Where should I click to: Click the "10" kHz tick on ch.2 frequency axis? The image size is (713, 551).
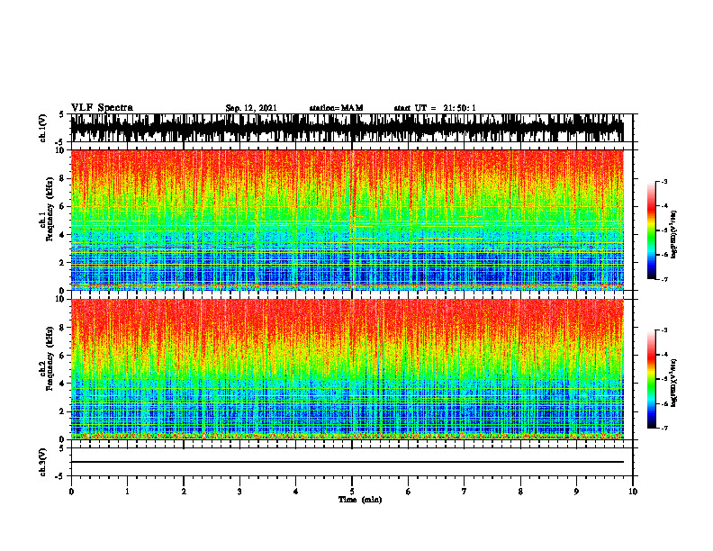pos(61,299)
